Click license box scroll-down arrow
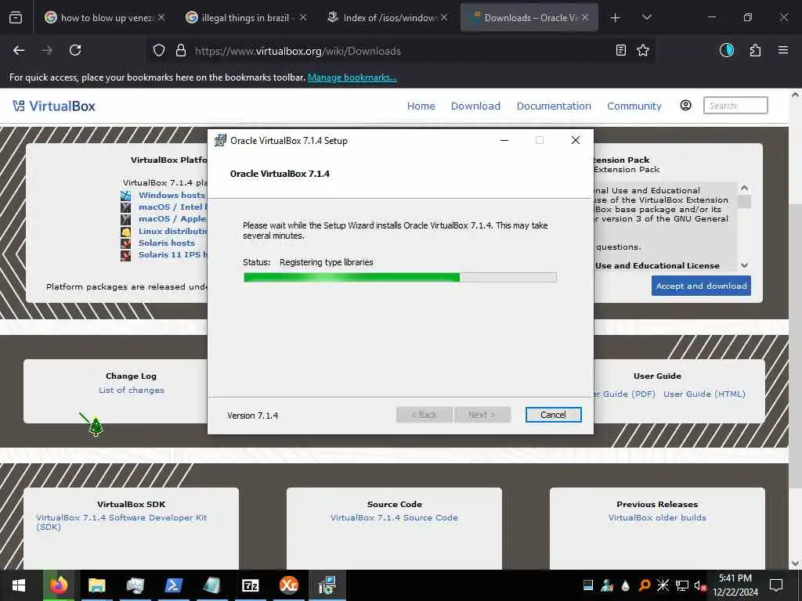 click(744, 265)
